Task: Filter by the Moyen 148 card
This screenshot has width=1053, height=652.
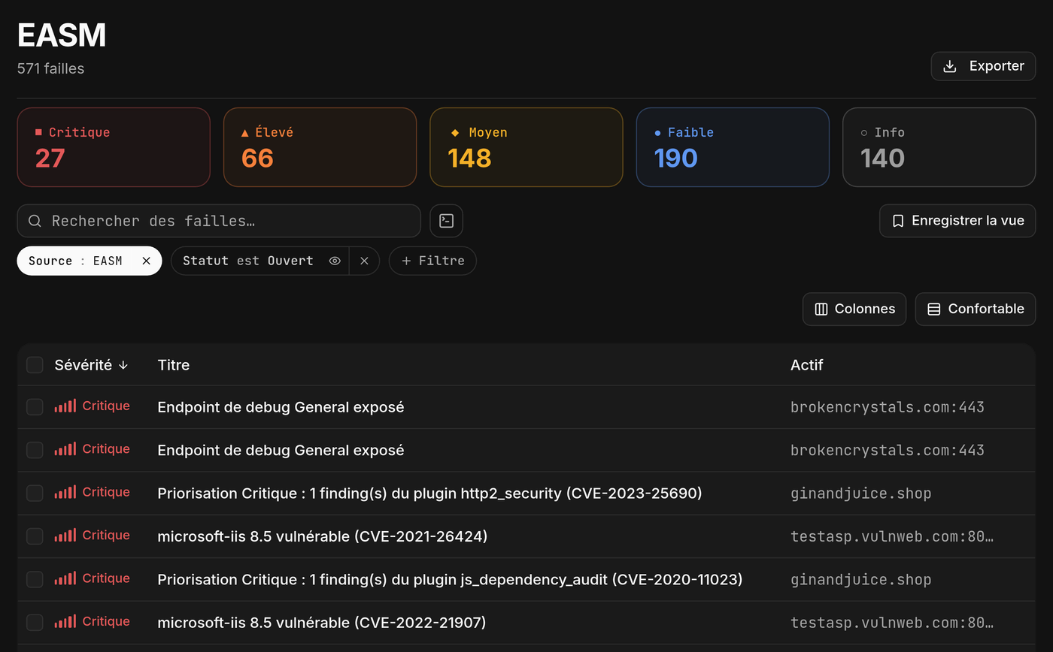Action: (526, 147)
